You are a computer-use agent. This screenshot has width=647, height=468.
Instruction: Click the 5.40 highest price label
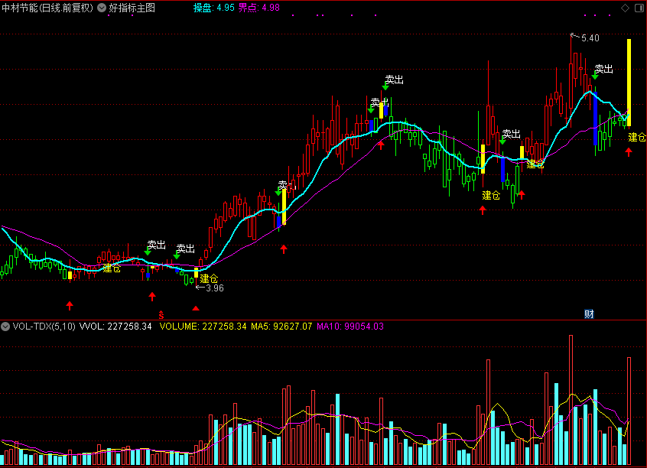point(590,37)
